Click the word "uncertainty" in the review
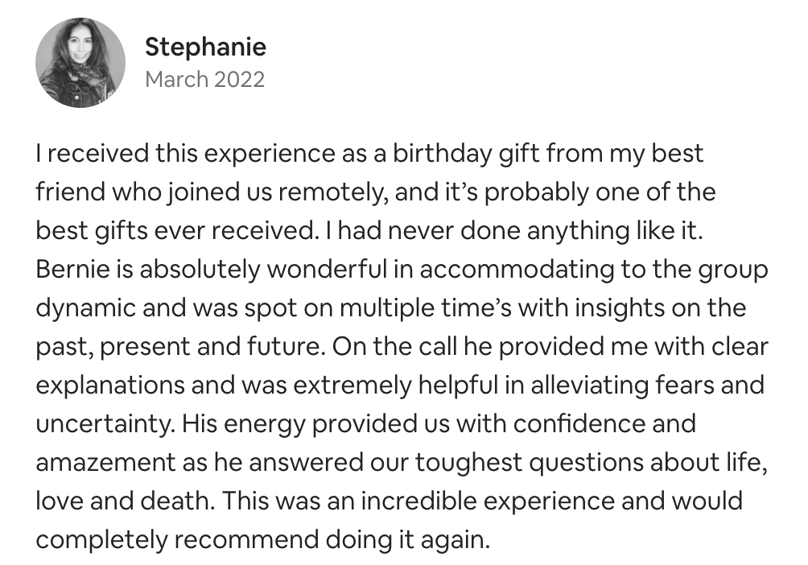Screen dimensions: 808x565 [x=105, y=424]
